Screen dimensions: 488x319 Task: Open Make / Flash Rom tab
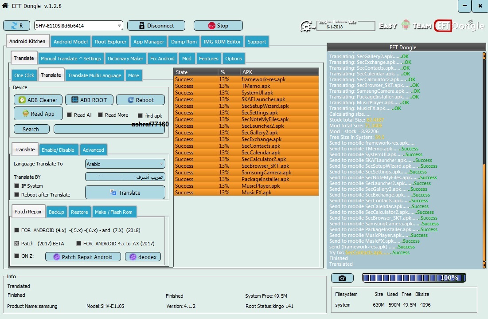[x=113, y=212]
